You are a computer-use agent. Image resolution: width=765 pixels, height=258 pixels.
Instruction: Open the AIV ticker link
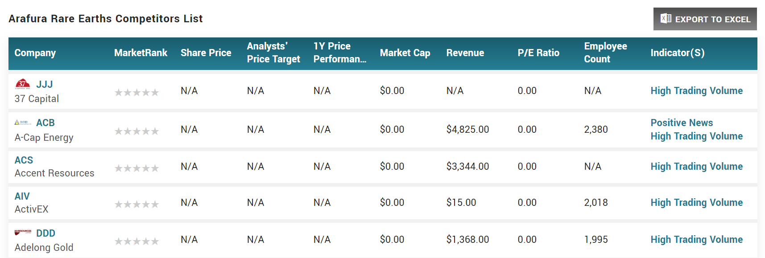tap(22, 196)
